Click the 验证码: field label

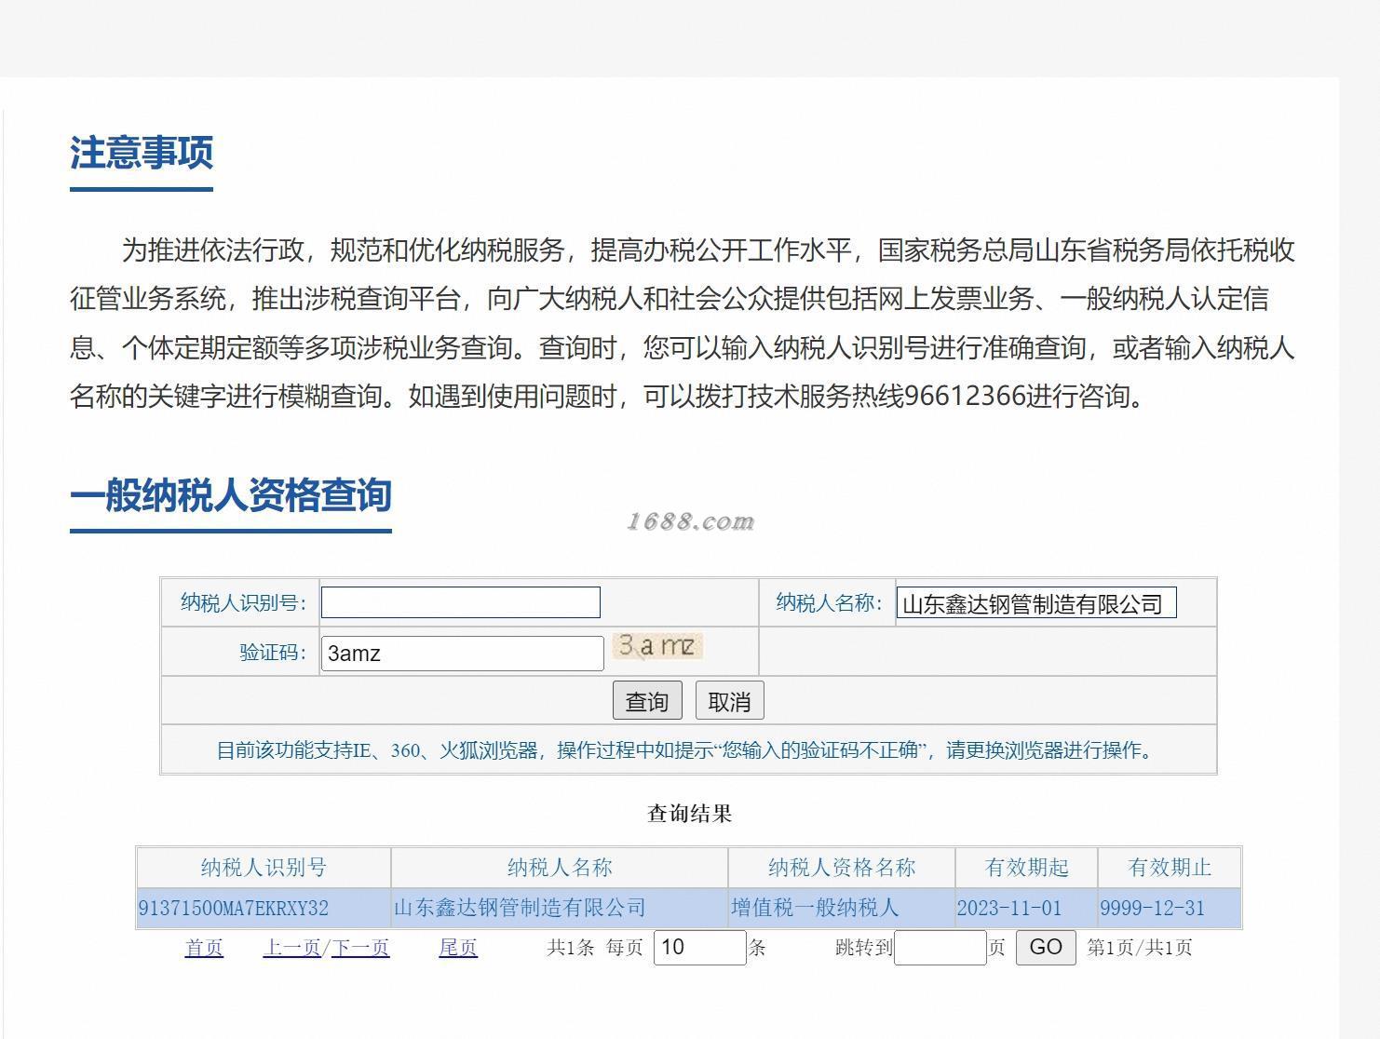pos(273,652)
